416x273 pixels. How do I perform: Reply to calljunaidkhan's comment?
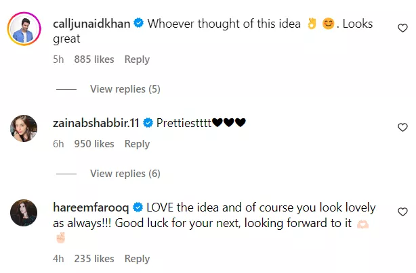pos(137,59)
